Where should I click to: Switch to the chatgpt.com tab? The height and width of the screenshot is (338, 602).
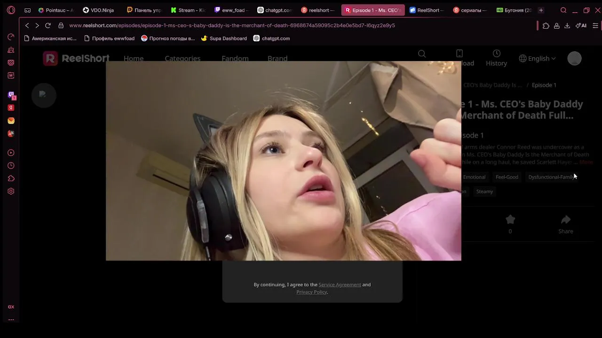pyautogui.click(x=275, y=10)
